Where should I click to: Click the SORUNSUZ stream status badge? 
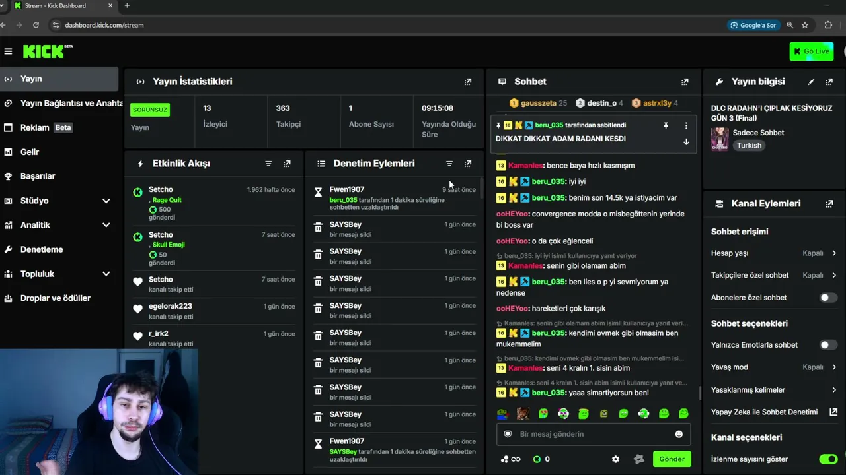click(x=150, y=110)
